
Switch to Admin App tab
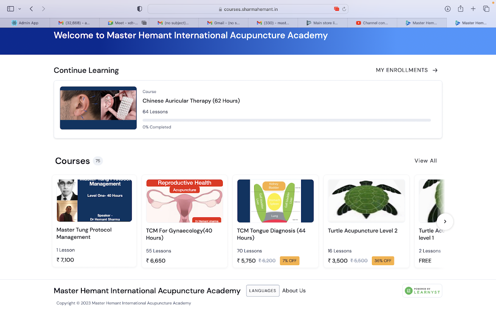pos(25,23)
